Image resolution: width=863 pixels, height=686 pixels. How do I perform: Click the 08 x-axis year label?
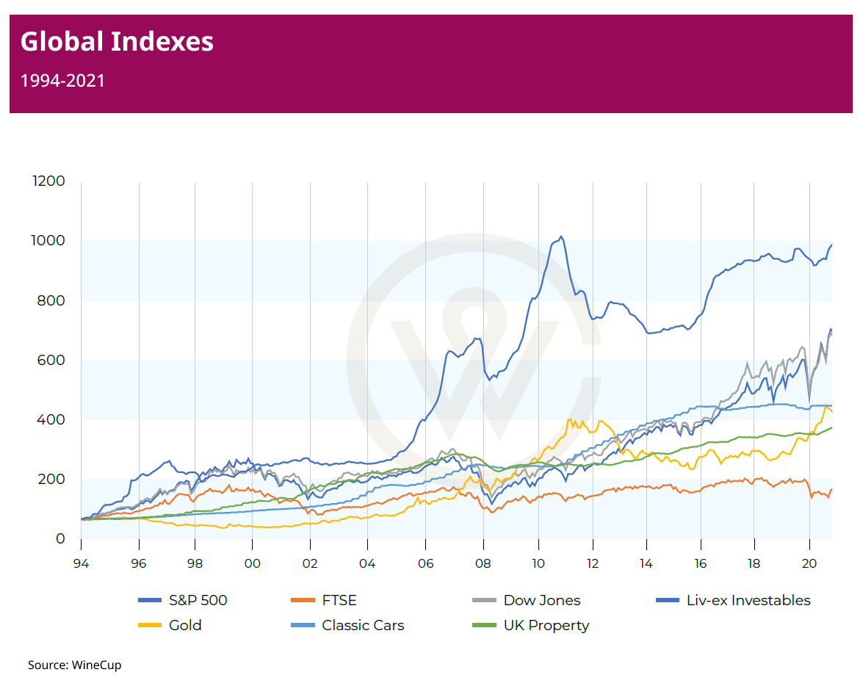pos(483,563)
